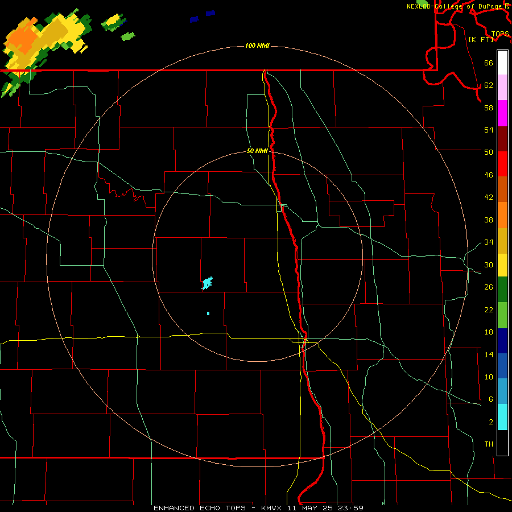
Task: Click the legend value 66
Action: point(489,63)
